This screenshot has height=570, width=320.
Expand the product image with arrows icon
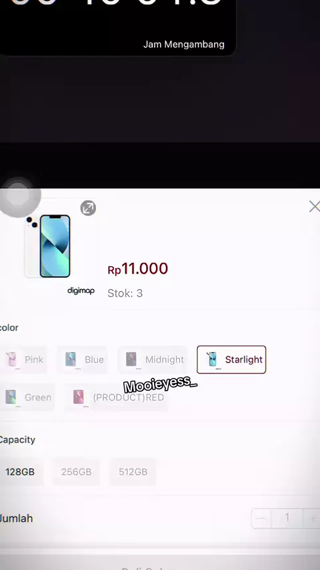88,208
